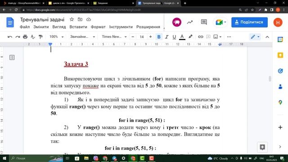The image size is (288, 162).
Task: Click the taskbar Пошук search box
Action: pos(36,158)
